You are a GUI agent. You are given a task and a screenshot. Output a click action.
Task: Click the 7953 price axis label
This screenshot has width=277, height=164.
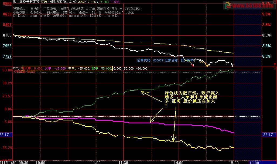pos(7,46)
